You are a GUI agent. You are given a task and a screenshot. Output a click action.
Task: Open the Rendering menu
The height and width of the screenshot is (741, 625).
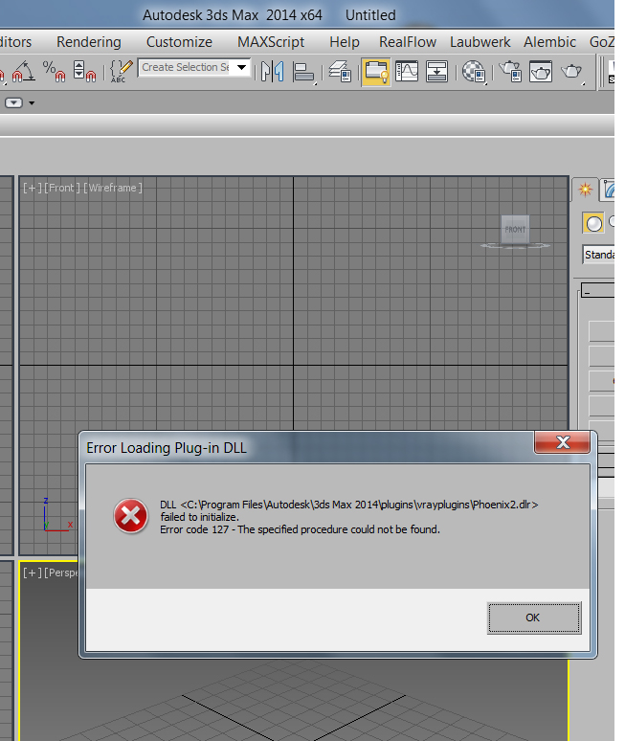pos(89,42)
